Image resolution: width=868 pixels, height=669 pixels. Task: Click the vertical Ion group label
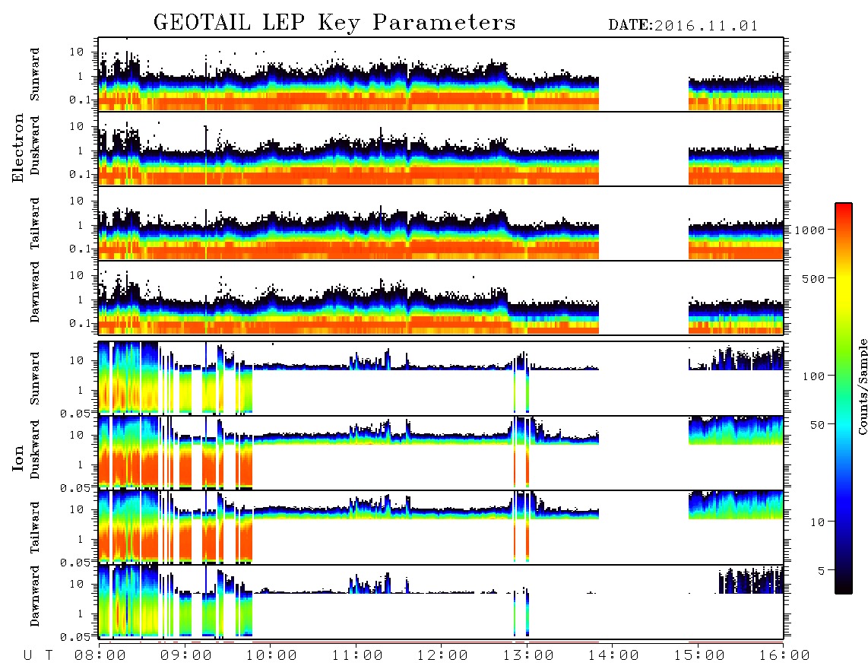point(18,458)
